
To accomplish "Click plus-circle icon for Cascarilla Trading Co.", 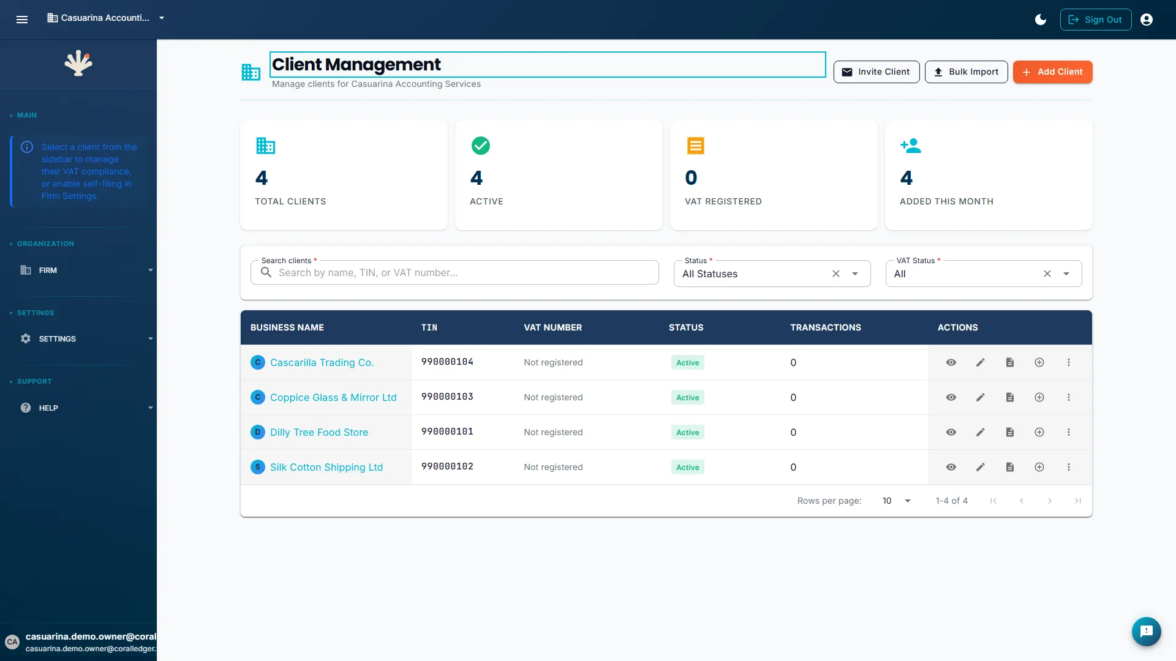I will 1039,362.
